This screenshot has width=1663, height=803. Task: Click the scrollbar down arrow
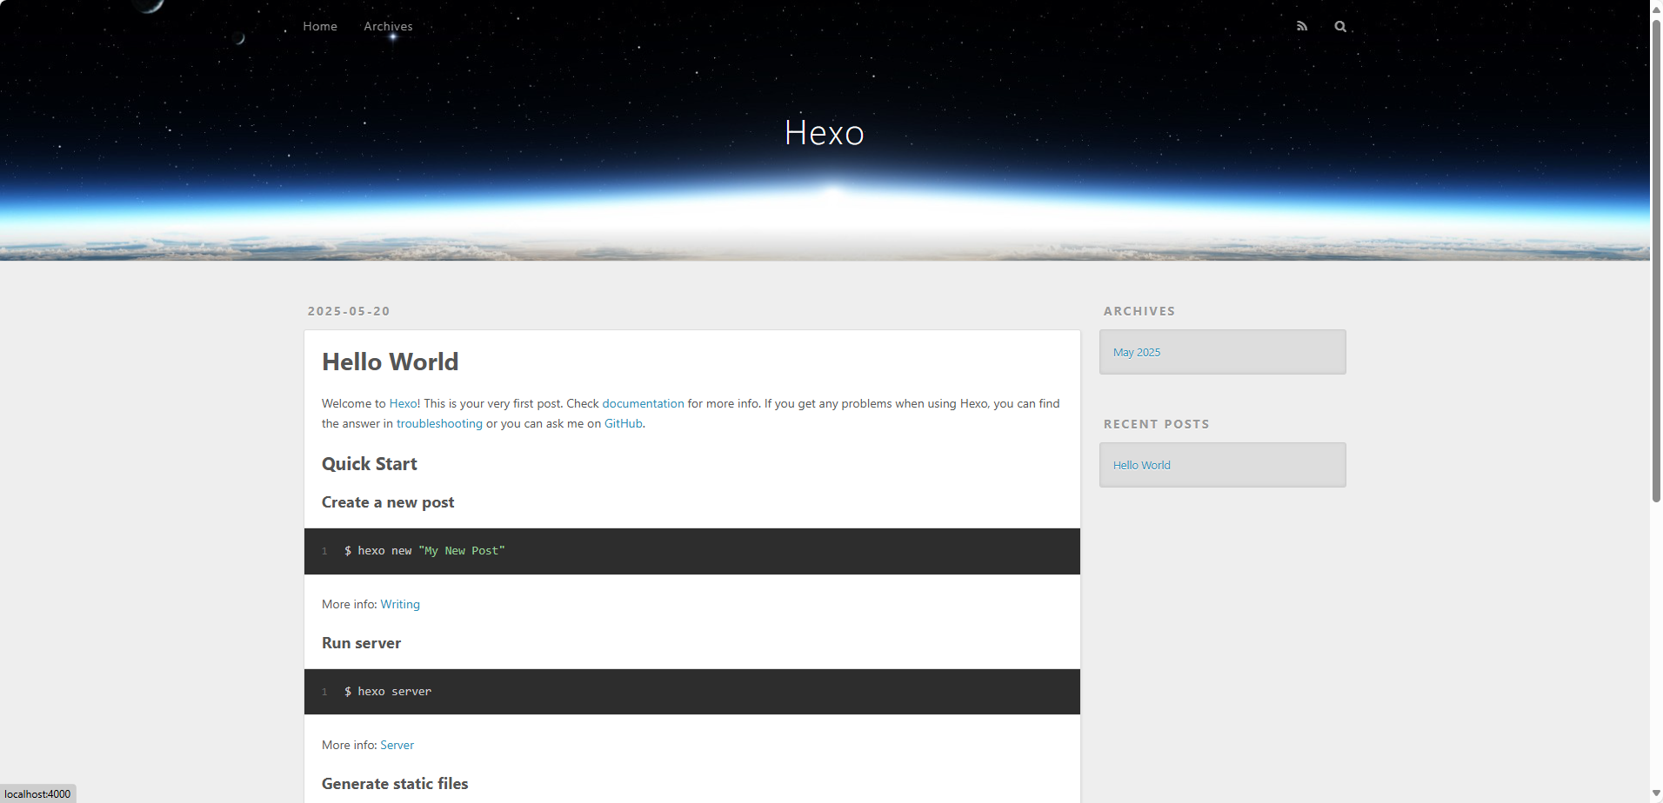(x=1656, y=794)
